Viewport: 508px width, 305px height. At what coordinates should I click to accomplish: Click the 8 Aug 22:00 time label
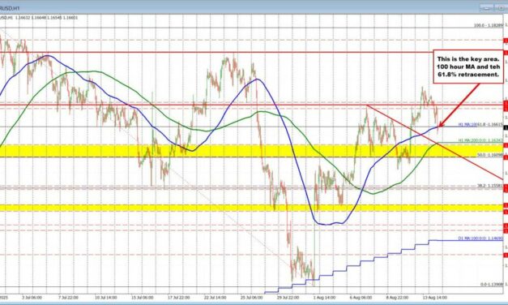click(398, 297)
